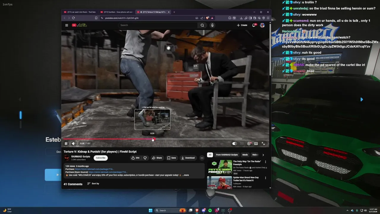Open the Windows Start button
Viewport: 380px width, 214px height.
point(151,210)
